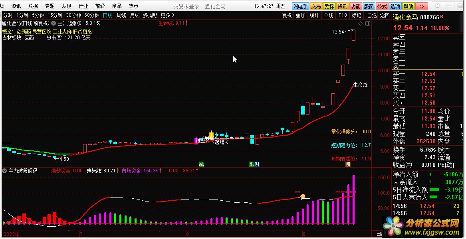
Task: Select the 分时 period tab
Action: 8,15
